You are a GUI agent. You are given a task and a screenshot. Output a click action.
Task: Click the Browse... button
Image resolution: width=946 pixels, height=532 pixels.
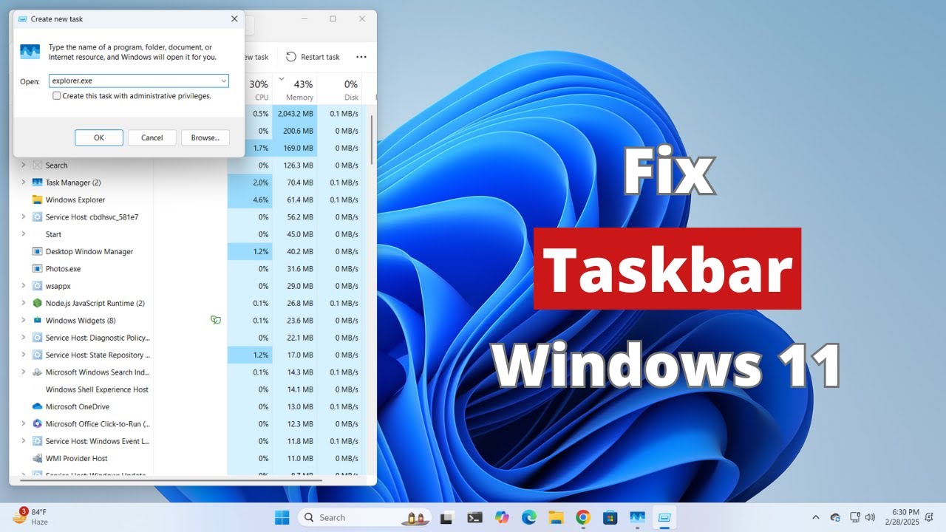[205, 137]
